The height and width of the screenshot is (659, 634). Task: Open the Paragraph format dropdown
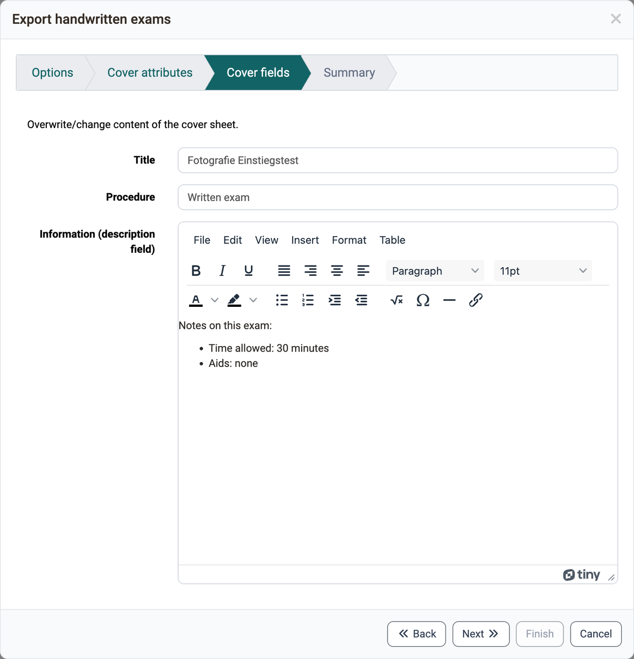[x=435, y=270]
